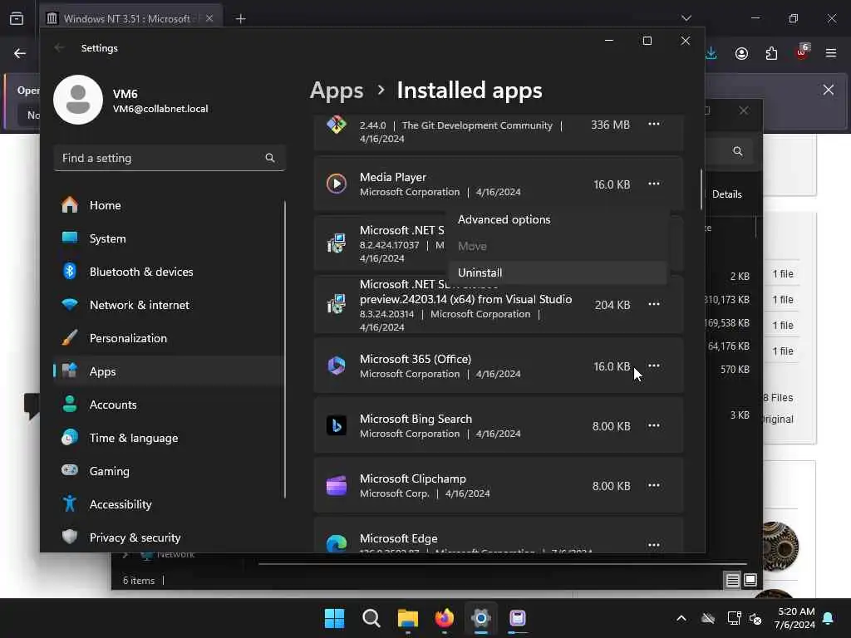Click the uBlock extension icon in Firefox
This screenshot has width=851, height=638.
click(802, 52)
